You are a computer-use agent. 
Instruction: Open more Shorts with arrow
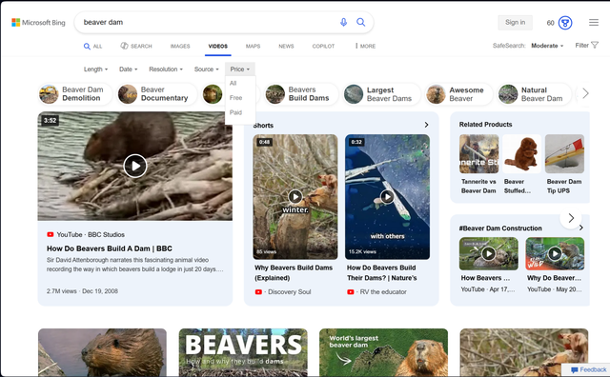(426, 125)
